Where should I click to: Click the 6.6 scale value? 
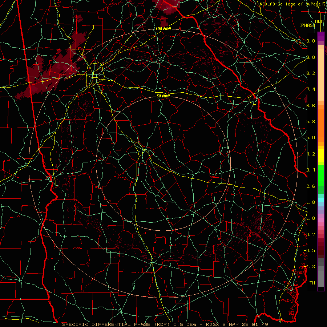point(311,105)
